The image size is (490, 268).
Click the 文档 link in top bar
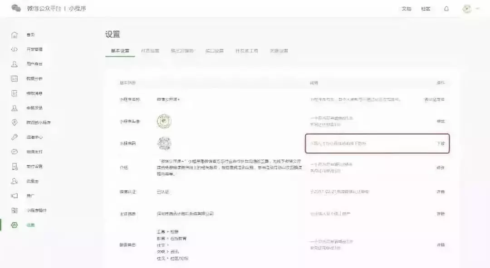(407, 8)
